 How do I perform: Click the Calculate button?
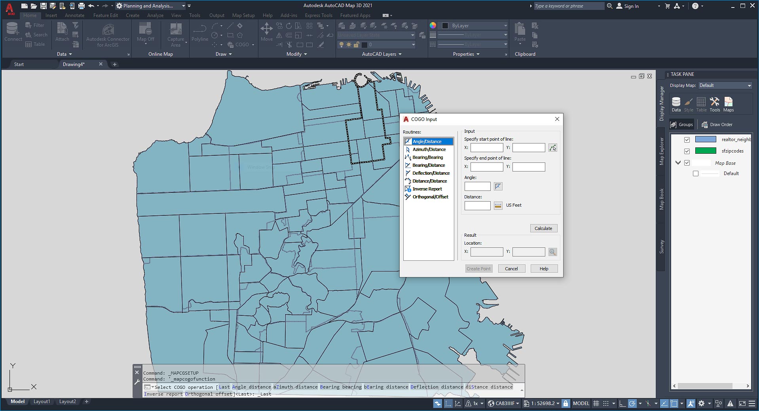[543, 228]
